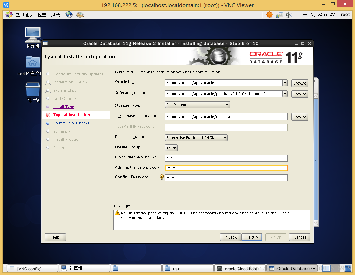Switch to the / folder taskbar window
Viewport: 355px width, 275px height.
tap(136, 269)
